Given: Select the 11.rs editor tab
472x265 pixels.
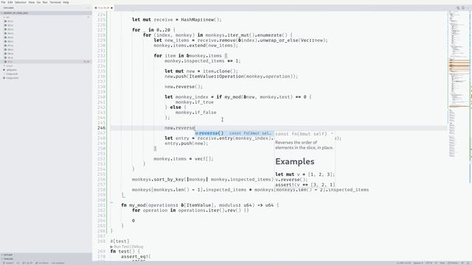Looking at the screenshot, I should [x=103, y=8].
